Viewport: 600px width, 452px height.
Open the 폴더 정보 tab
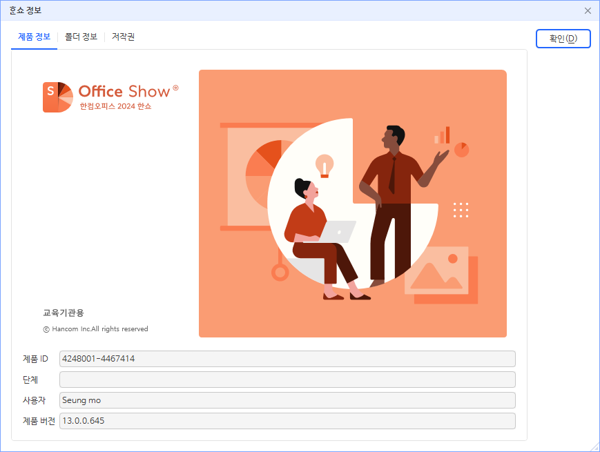(x=81, y=37)
